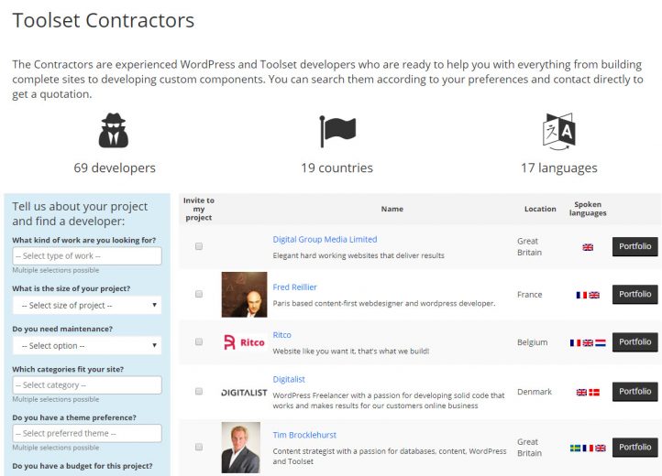Select invite checkbox for Tim Brocklehurst

(x=199, y=447)
